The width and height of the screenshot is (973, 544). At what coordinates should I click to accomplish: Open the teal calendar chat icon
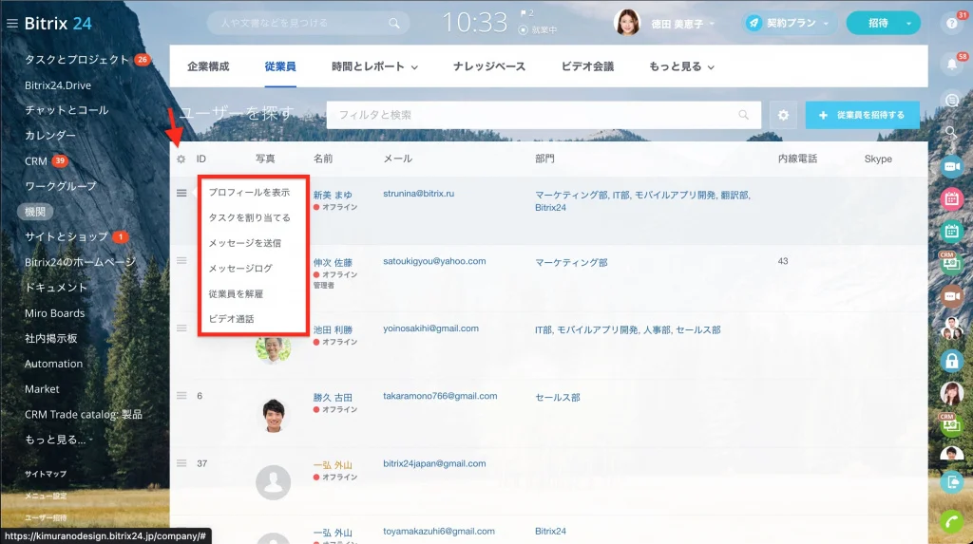(952, 232)
